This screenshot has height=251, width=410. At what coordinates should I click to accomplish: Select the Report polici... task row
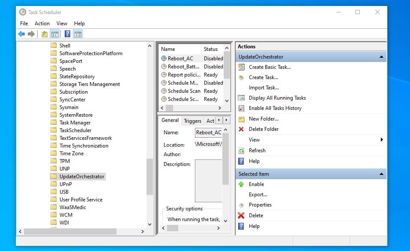(192, 75)
